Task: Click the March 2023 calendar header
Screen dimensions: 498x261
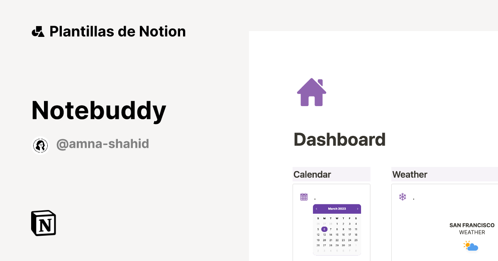Action: (337, 208)
